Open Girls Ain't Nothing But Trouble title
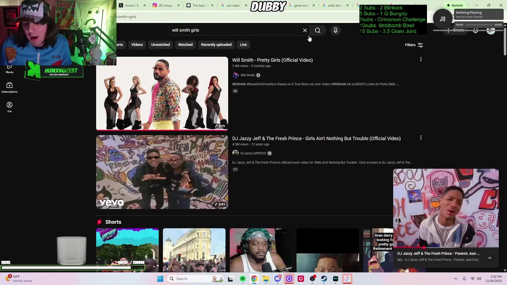 coord(316,139)
